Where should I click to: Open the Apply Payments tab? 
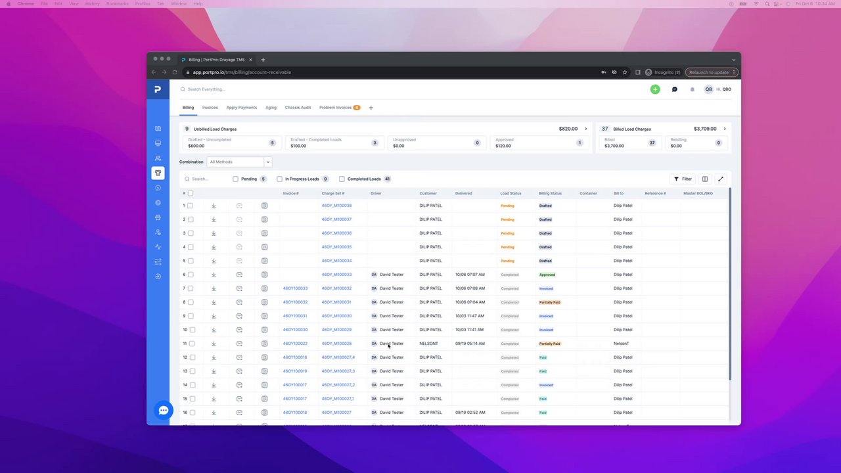[242, 108]
